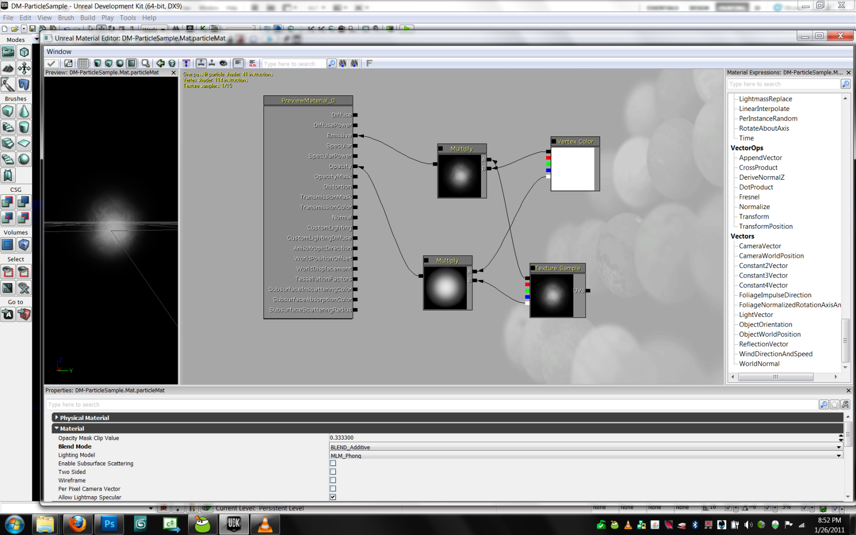
Task: Select the sphere preview shape icon
Action: [120, 64]
